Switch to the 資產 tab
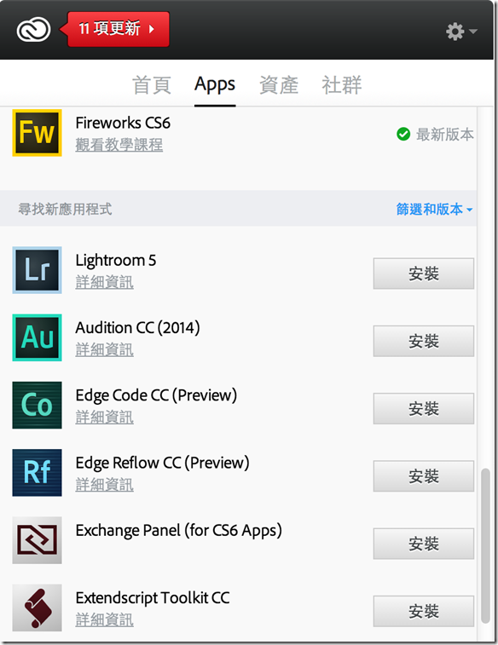Viewport: 498px width, 645px height. (x=279, y=85)
